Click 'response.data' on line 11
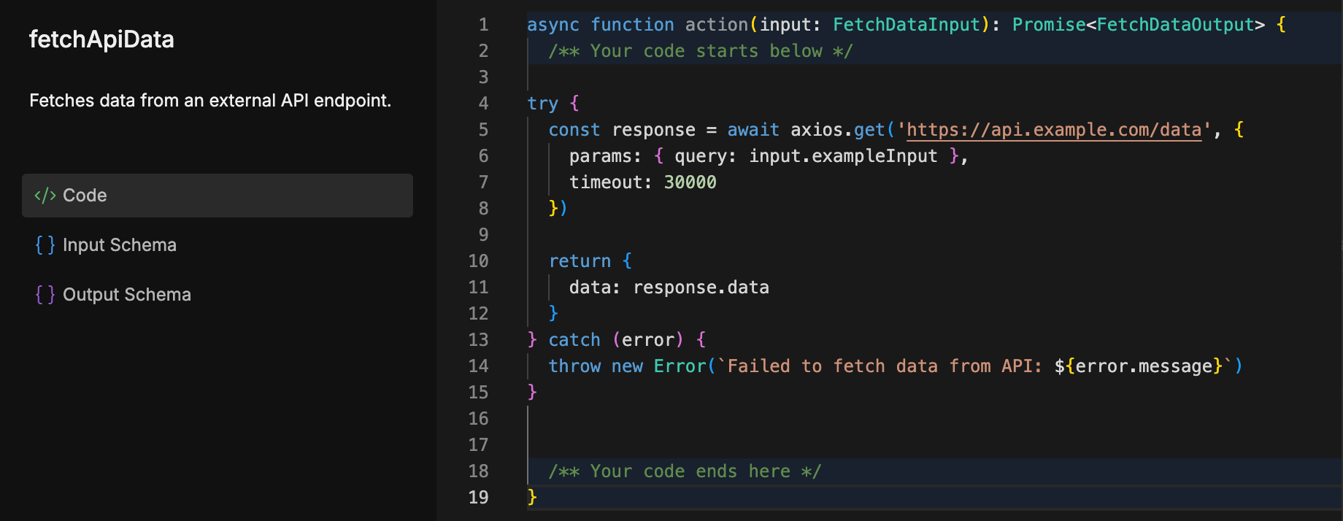Screen dimensions: 1343x521 pyautogui.click(x=701, y=287)
